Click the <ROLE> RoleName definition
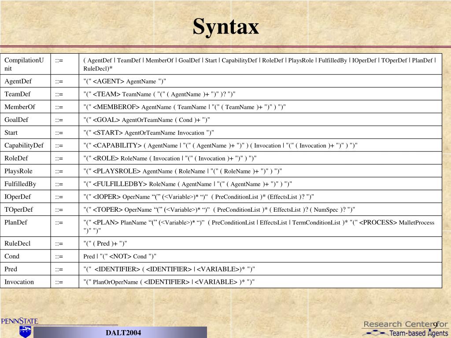The width and height of the screenshot is (451, 338). (x=170, y=158)
